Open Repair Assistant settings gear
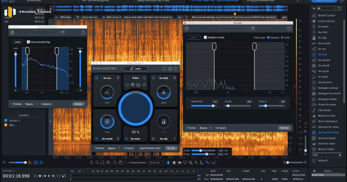Screen dimensions: 347x182 coord(170,69)
